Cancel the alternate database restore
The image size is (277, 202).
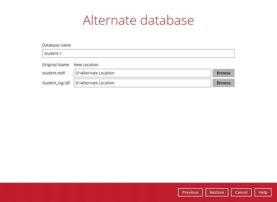coord(241,192)
